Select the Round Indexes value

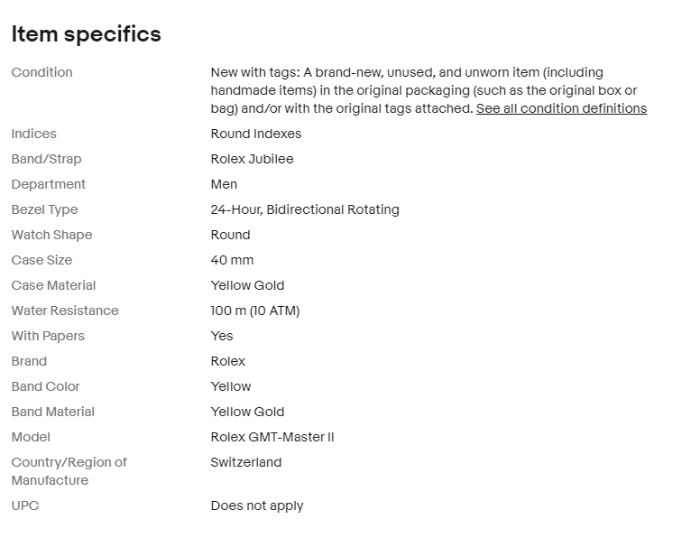pyautogui.click(x=256, y=134)
